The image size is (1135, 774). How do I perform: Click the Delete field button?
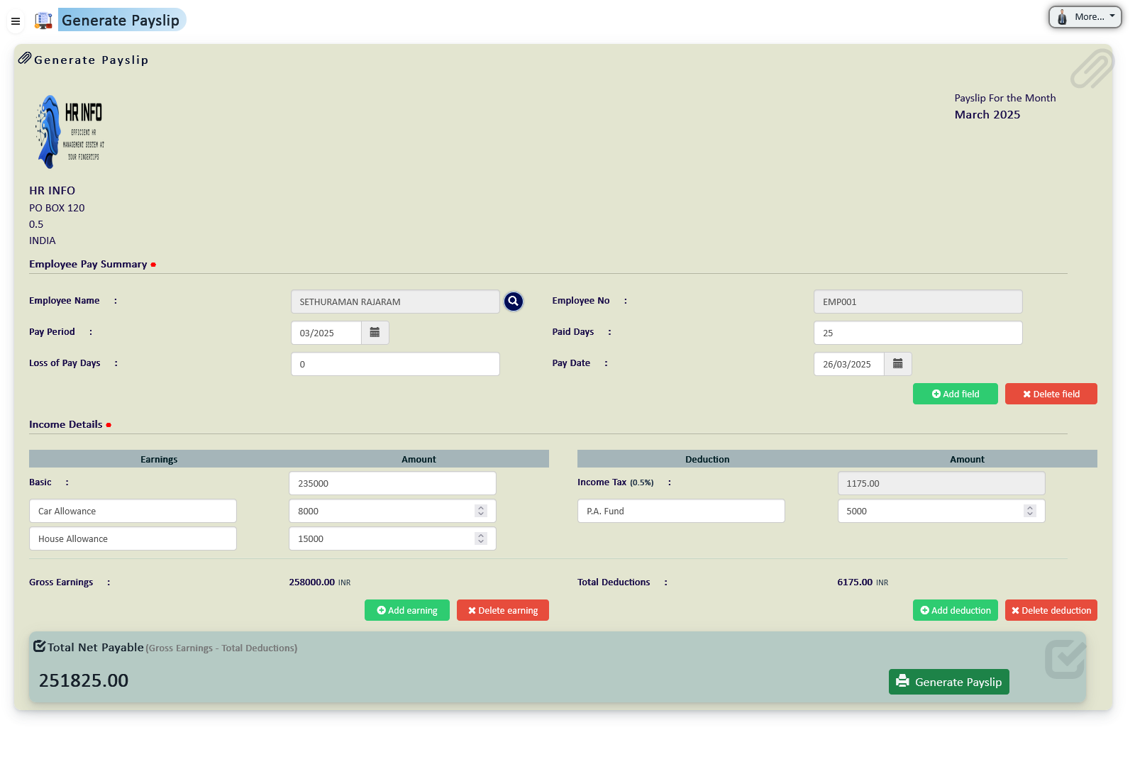1051,393
